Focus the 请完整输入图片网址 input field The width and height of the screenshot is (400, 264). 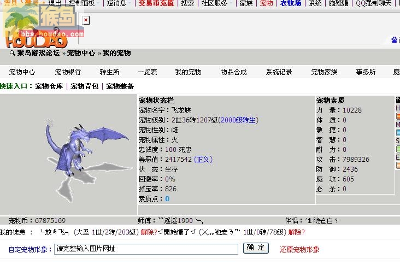pos(146,249)
